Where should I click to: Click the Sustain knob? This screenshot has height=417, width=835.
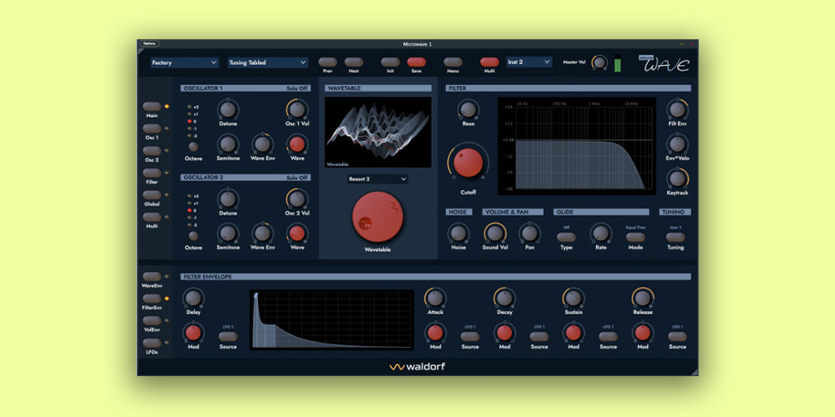click(x=574, y=298)
